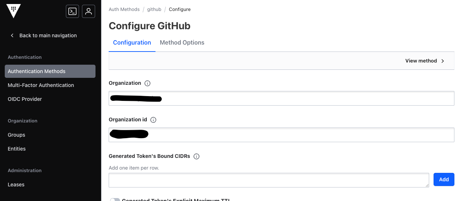Select the Configuration tab
This screenshot has width=461, height=201.
(132, 42)
